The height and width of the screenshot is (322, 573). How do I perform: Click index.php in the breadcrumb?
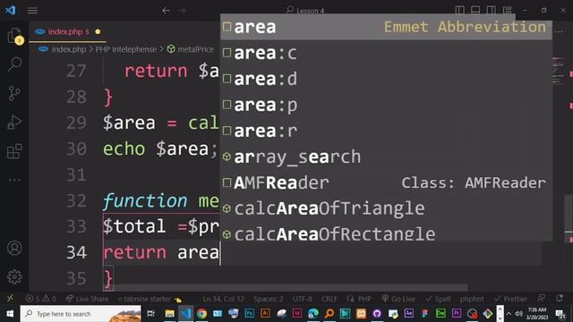coord(68,49)
